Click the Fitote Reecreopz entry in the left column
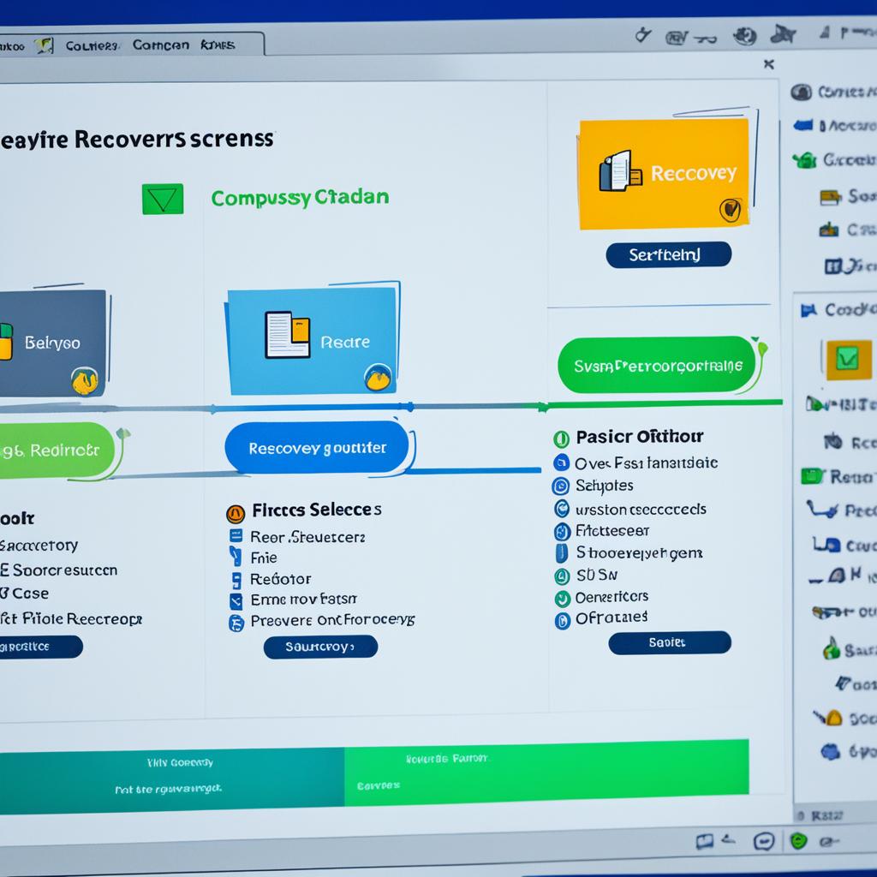 pyautogui.click(x=72, y=618)
